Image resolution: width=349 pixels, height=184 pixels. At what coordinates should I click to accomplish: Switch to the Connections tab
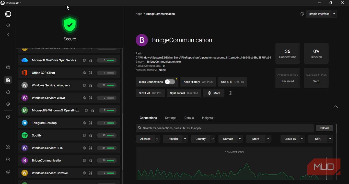pyautogui.click(x=148, y=118)
